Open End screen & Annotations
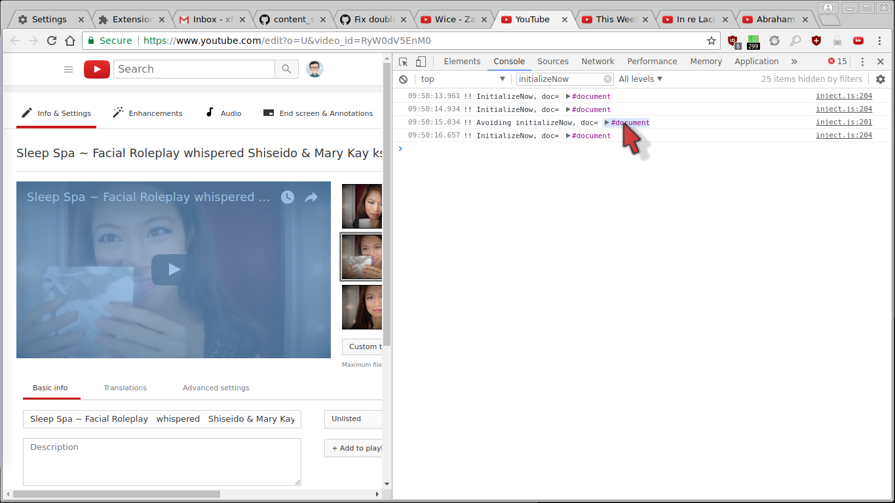The width and height of the screenshot is (895, 503). pos(318,113)
